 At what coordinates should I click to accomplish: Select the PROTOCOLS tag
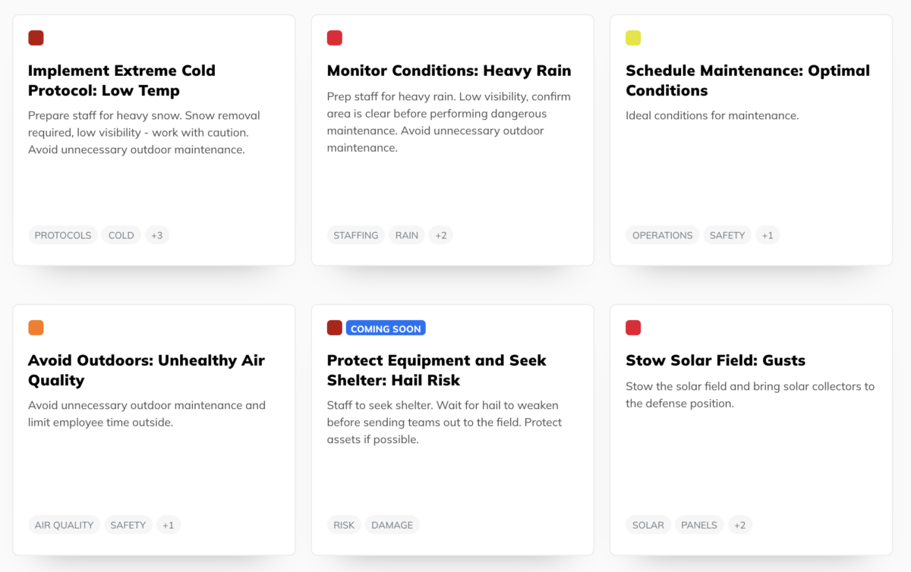(63, 235)
